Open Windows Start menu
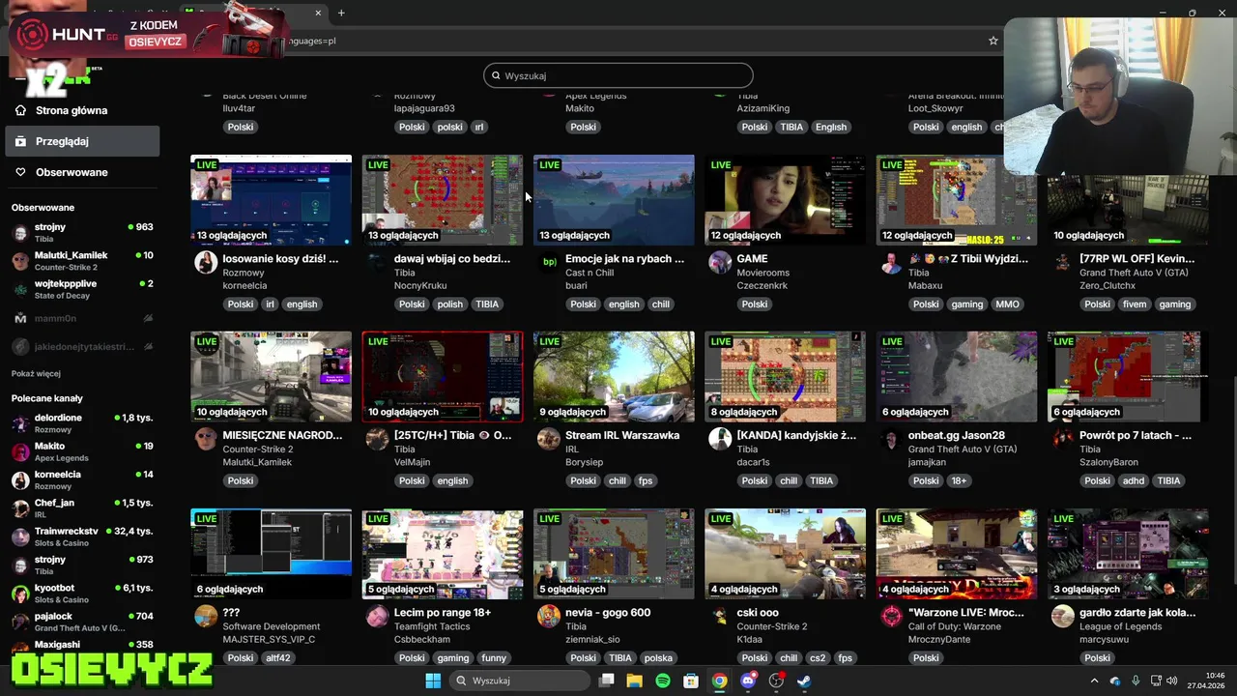The image size is (1237, 696). [433, 681]
